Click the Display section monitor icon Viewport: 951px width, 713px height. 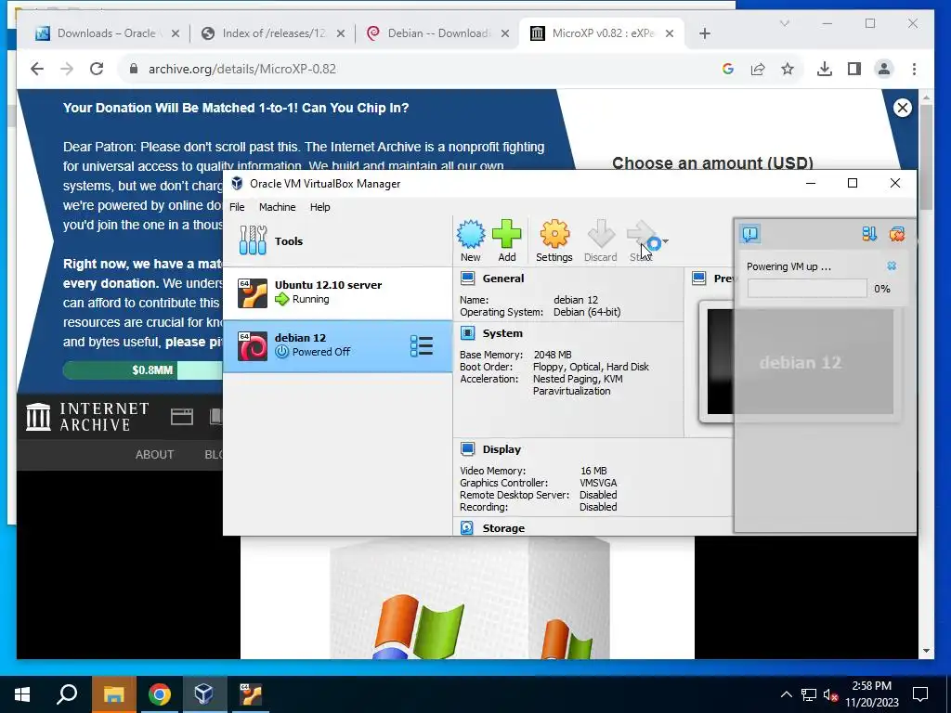coord(468,448)
